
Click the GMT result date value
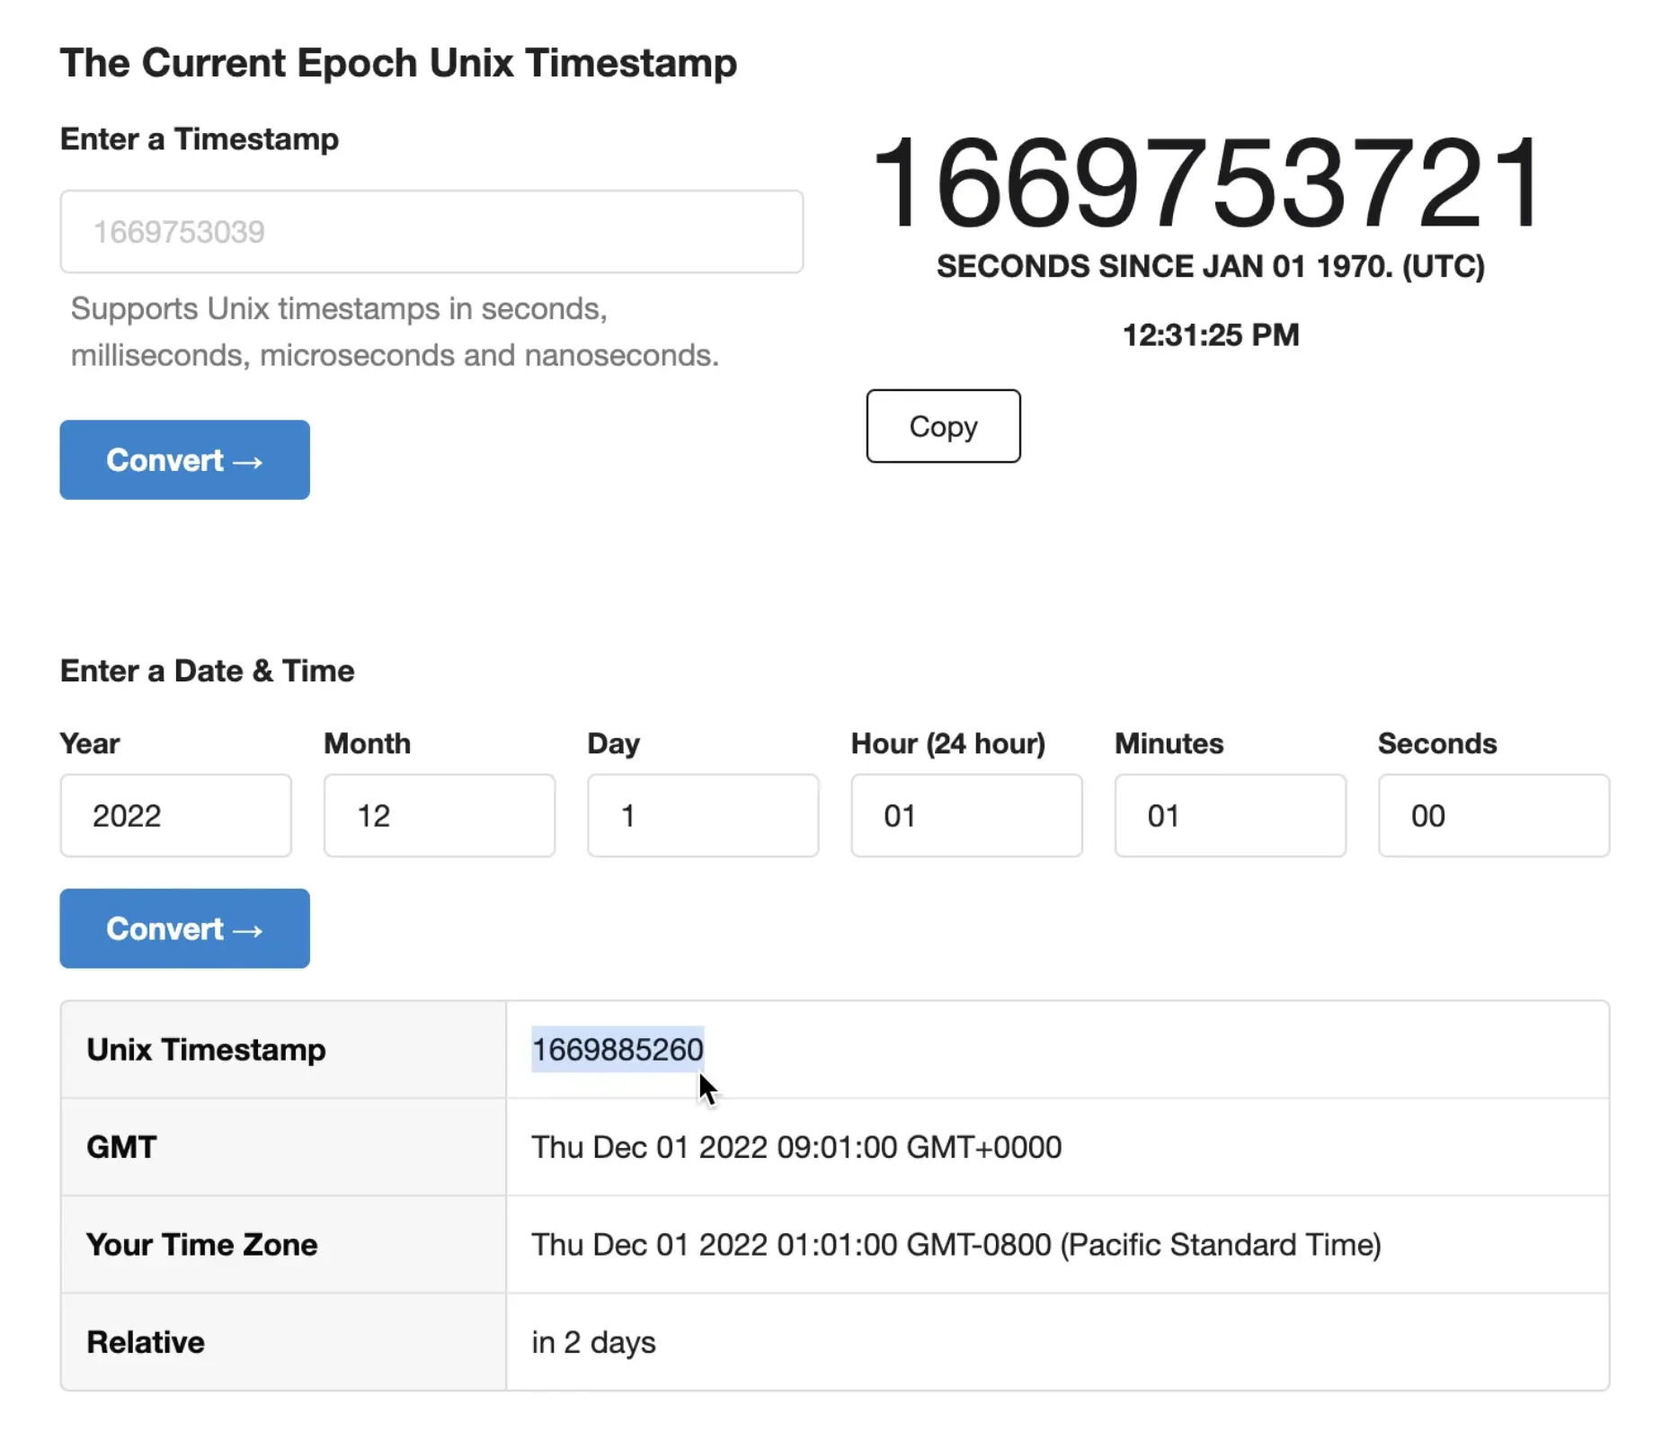pos(796,1147)
